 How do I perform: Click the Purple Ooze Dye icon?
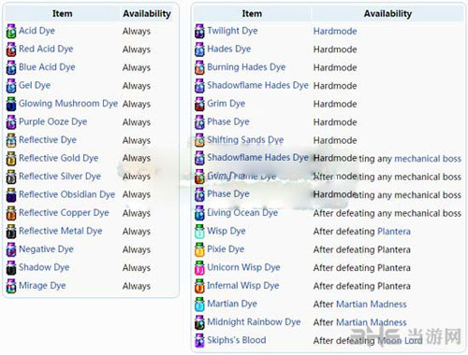click(11, 122)
